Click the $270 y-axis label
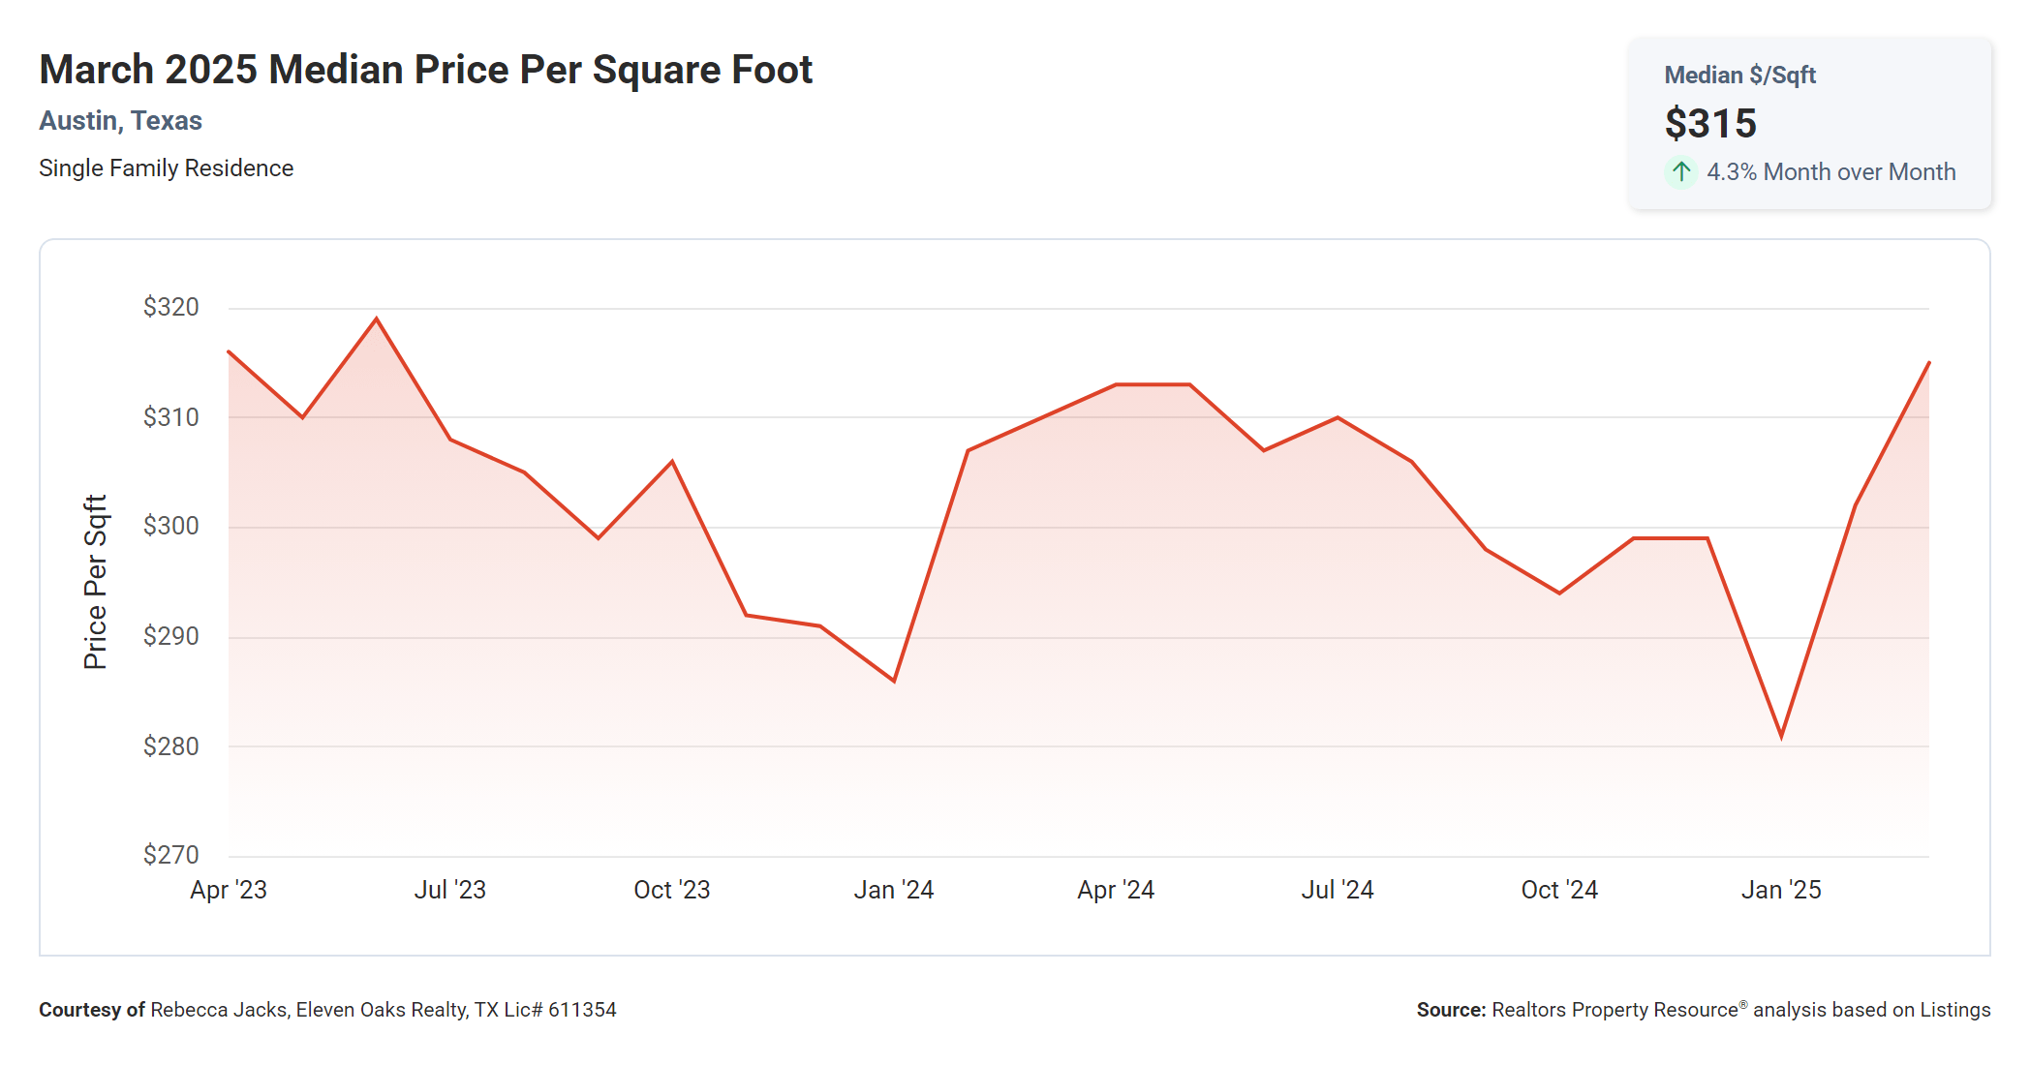Image resolution: width=2030 pixels, height=1065 pixels. pyautogui.click(x=170, y=855)
